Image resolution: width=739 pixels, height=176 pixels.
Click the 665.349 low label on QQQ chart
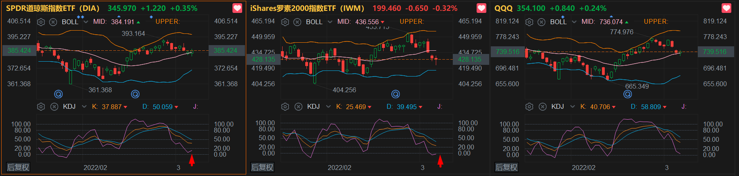[637, 86]
